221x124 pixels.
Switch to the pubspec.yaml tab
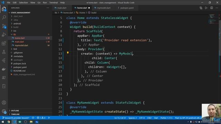(127, 8)
